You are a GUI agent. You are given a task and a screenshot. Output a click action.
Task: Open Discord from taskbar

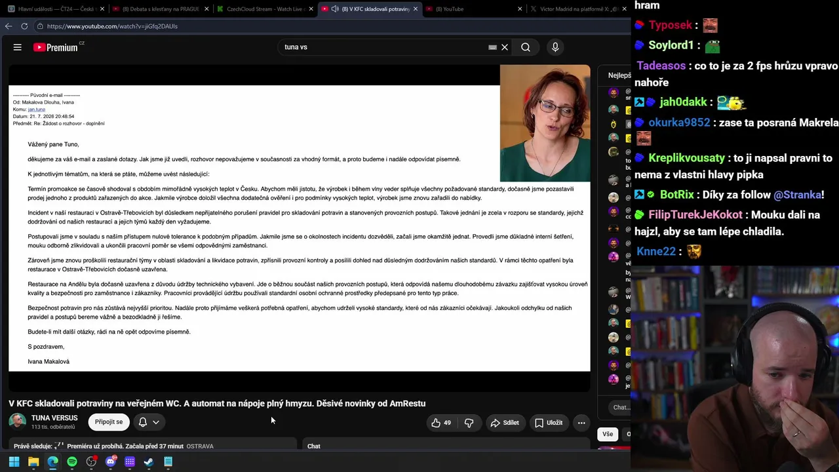point(111,462)
